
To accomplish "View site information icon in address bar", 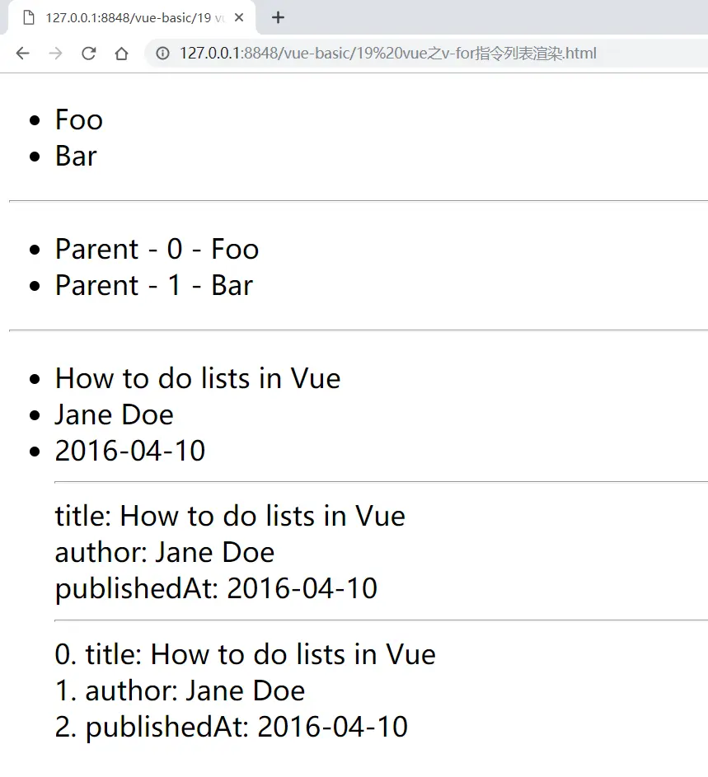I will [x=163, y=54].
